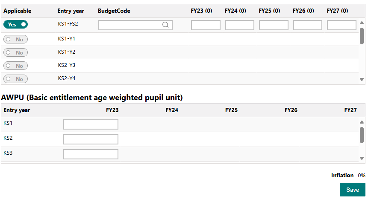This screenshot has width=368, height=199.
Task: Select the FY24 input for KS1-FS2
Action: click(240, 25)
